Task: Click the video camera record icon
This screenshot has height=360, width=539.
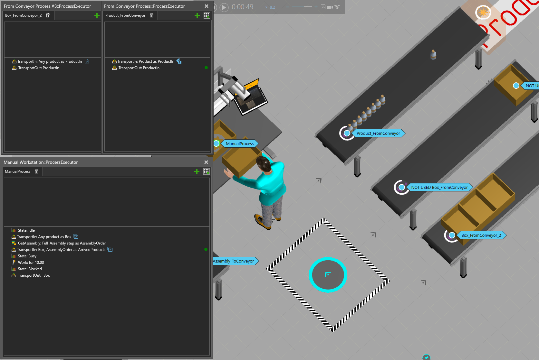Action: 330,7
